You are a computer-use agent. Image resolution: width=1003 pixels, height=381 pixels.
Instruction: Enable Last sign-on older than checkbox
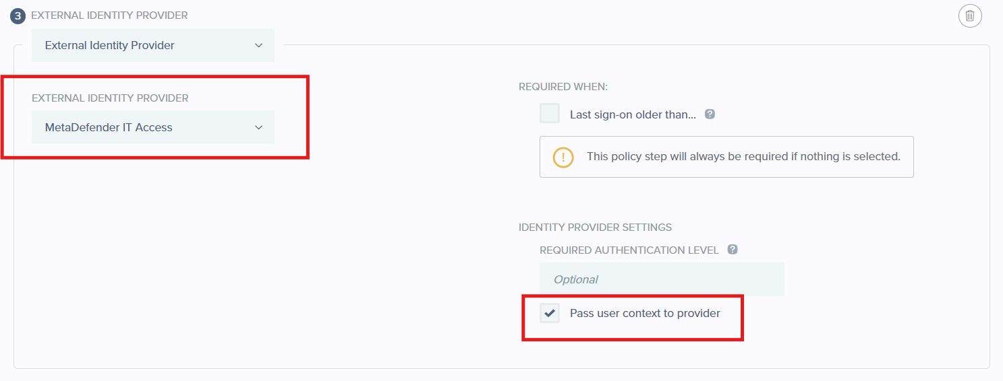point(550,113)
